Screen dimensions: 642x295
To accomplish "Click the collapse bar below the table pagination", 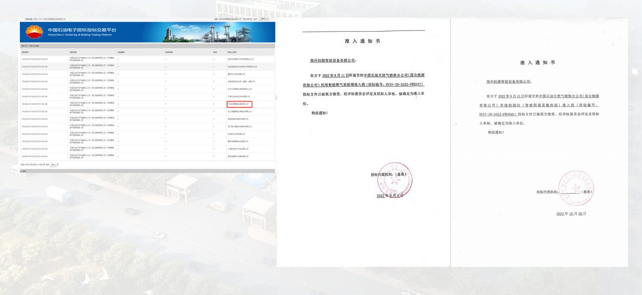I will [147, 171].
